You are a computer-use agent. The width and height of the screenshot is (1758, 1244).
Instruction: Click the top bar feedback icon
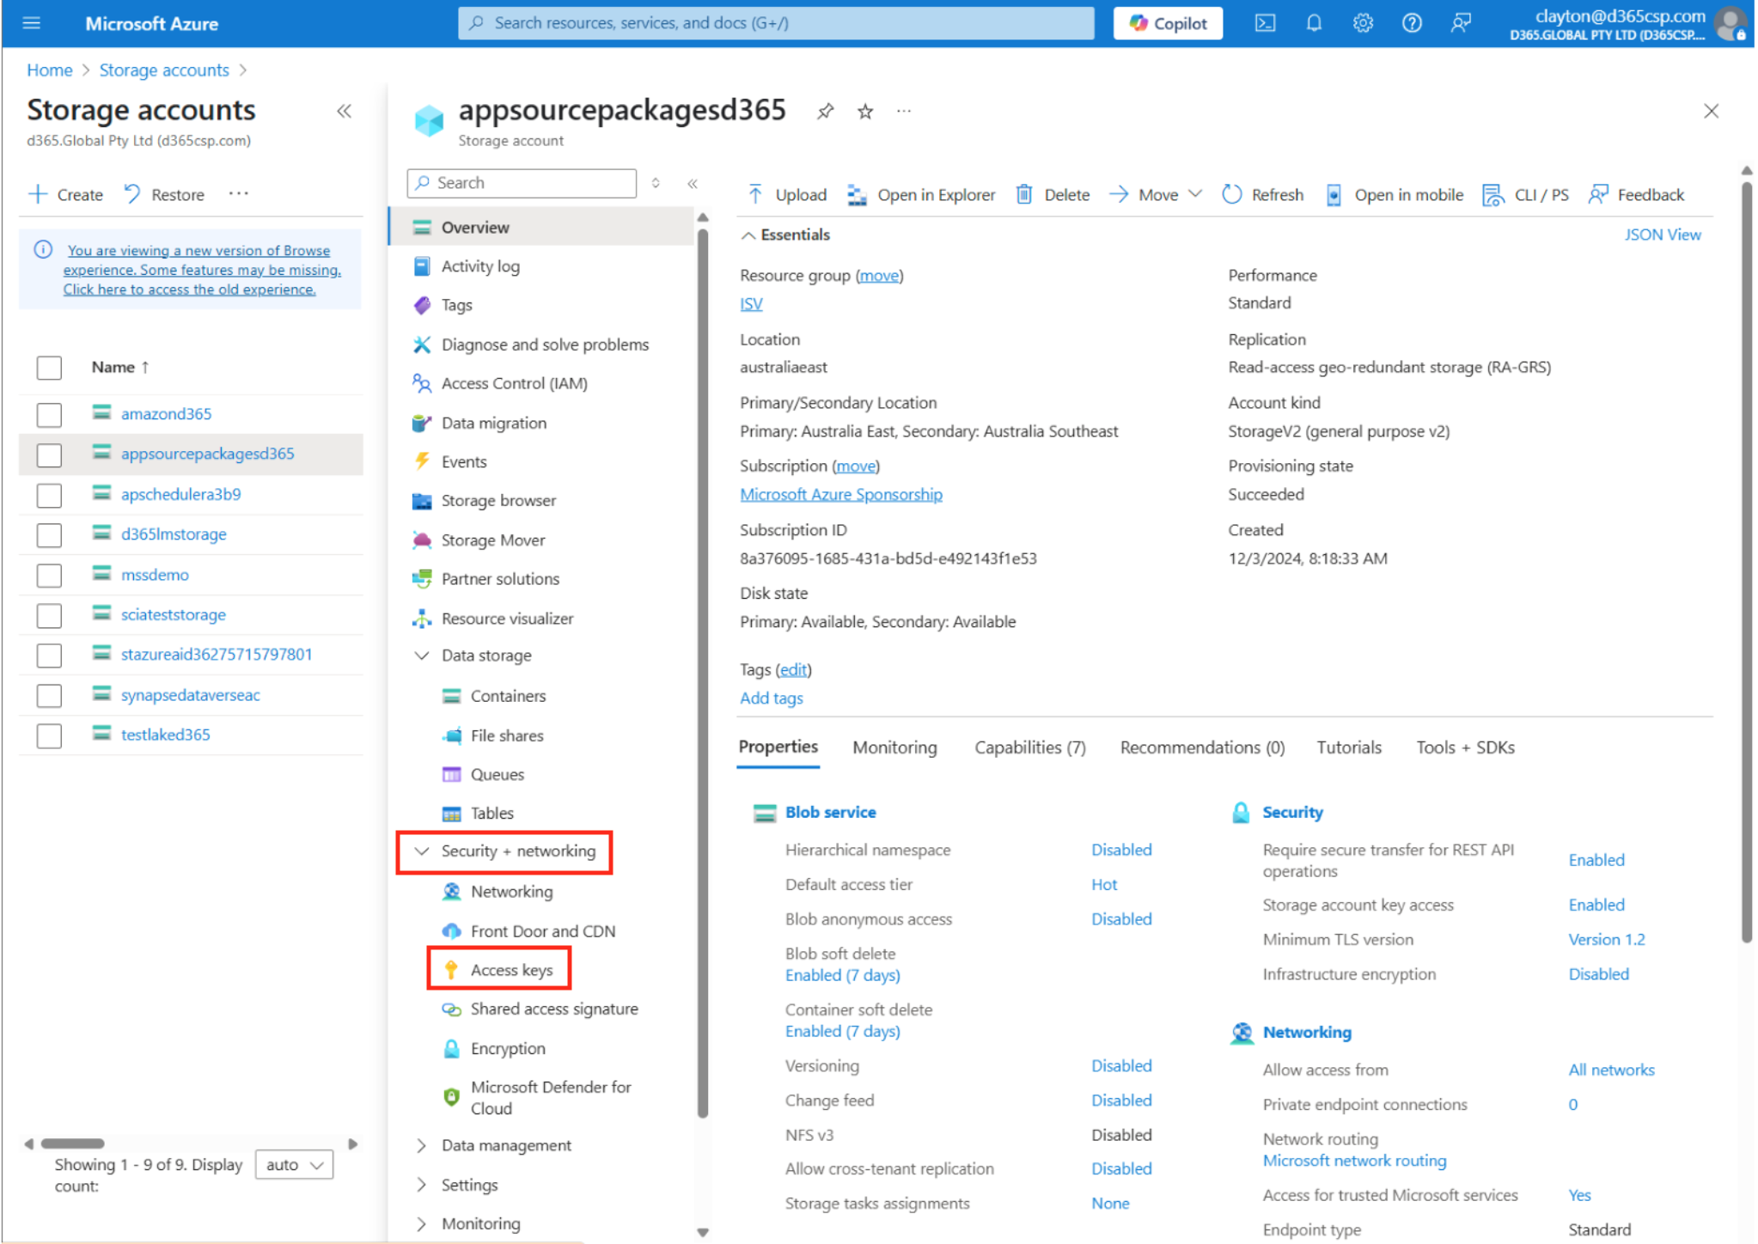(1461, 23)
